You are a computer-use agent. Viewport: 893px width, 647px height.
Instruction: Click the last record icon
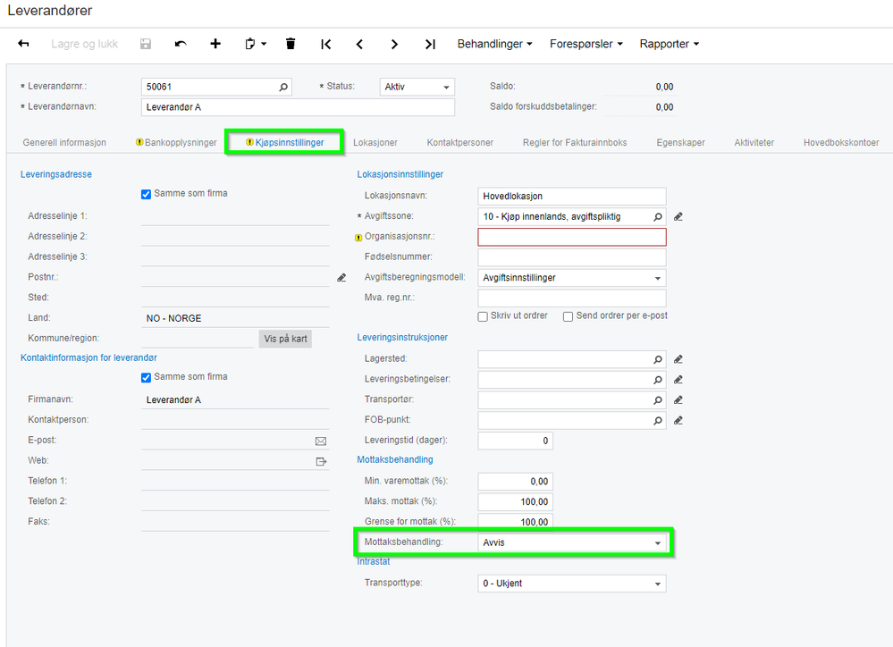pyautogui.click(x=430, y=44)
